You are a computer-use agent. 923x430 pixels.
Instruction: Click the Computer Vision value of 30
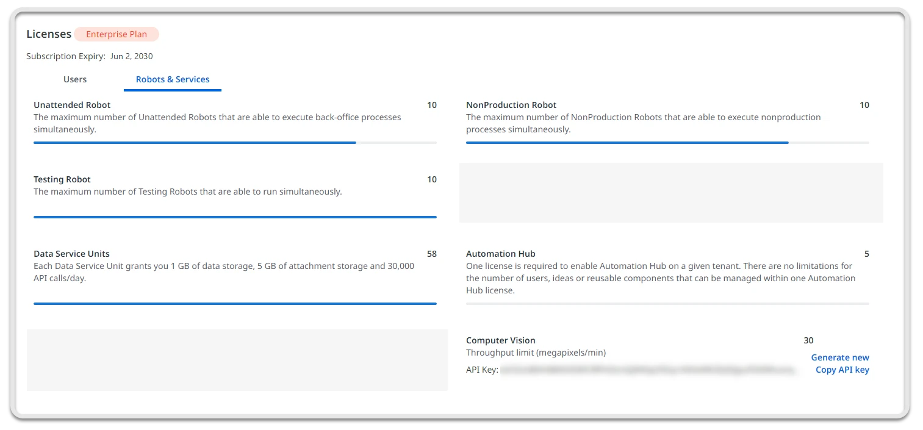coord(808,340)
